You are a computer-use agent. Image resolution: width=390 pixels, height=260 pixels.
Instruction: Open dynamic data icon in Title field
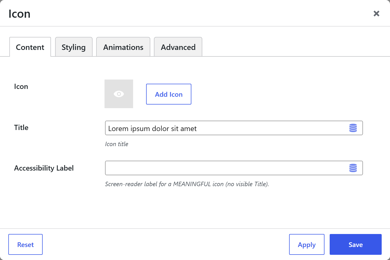[x=353, y=128]
